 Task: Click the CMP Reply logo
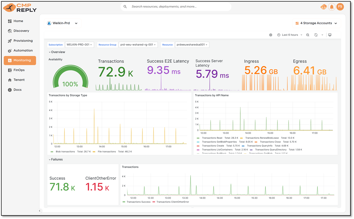[20, 8]
